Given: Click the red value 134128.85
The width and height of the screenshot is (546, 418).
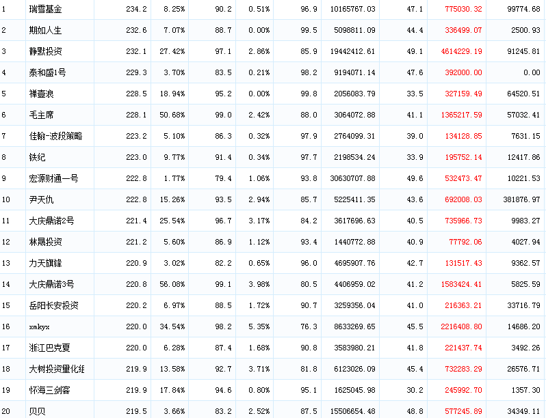Looking at the screenshot, I should (x=463, y=136).
